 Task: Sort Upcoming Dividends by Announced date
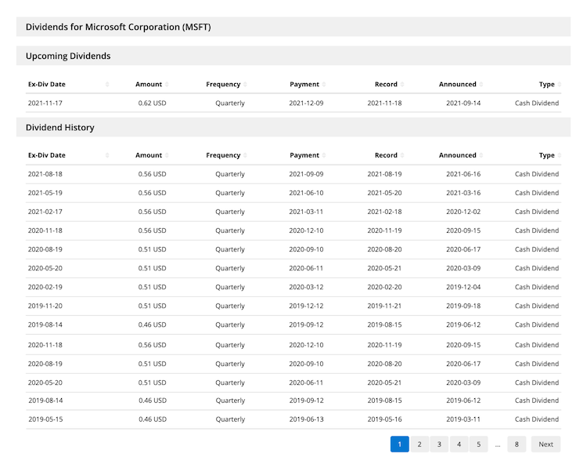coord(458,85)
